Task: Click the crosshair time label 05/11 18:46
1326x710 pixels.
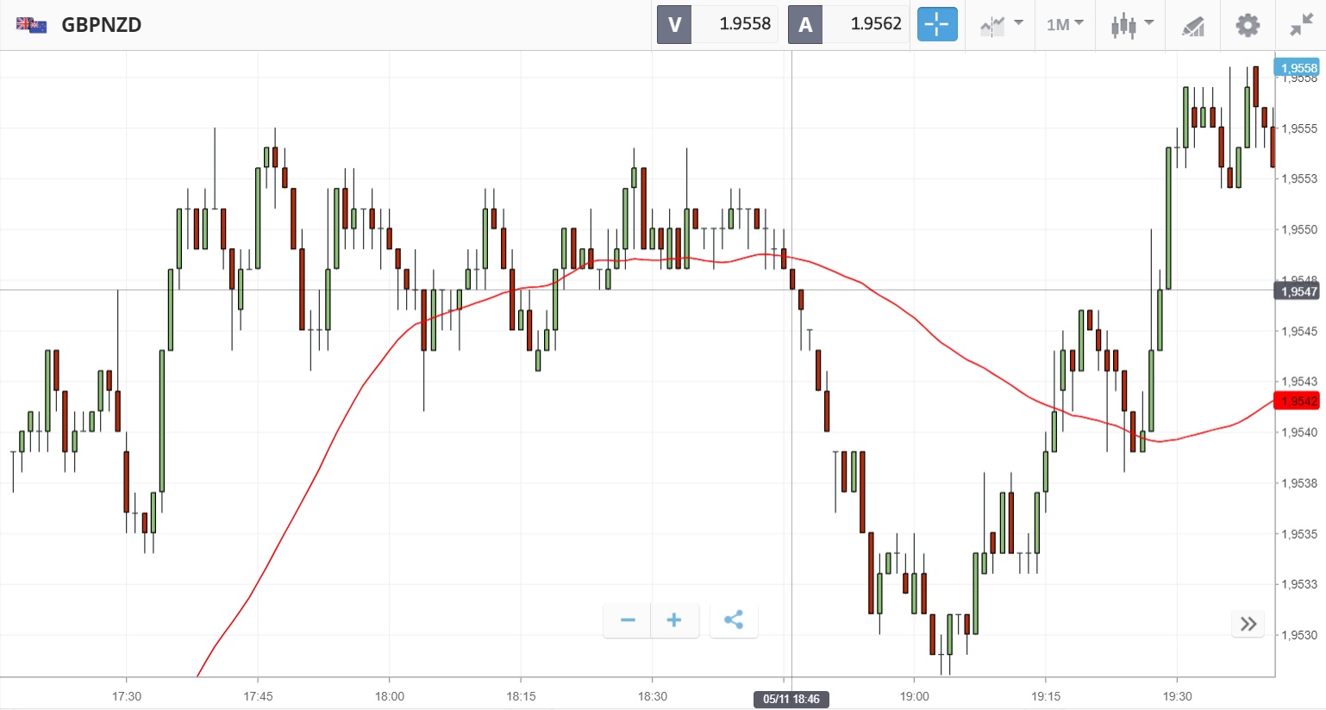Action: pyautogui.click(x=791, y=699)
